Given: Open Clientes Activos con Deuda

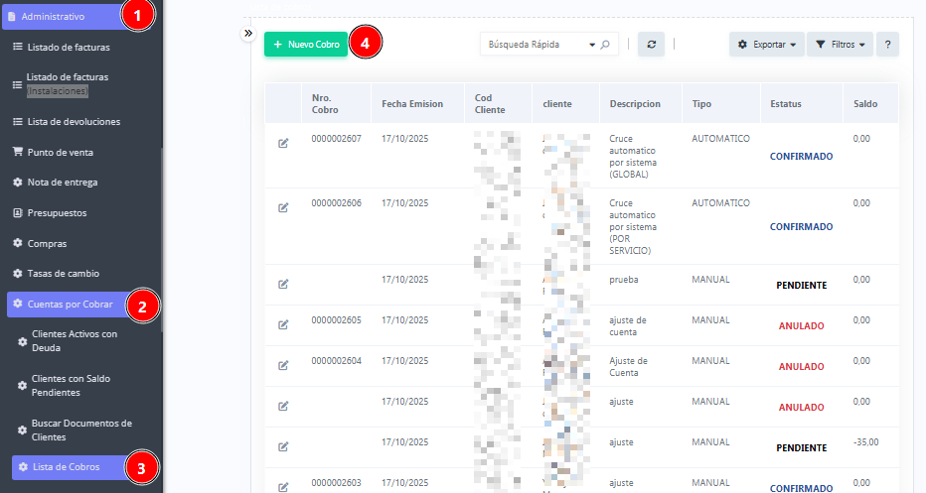Looking at the screenshot, I should point(75,341).
